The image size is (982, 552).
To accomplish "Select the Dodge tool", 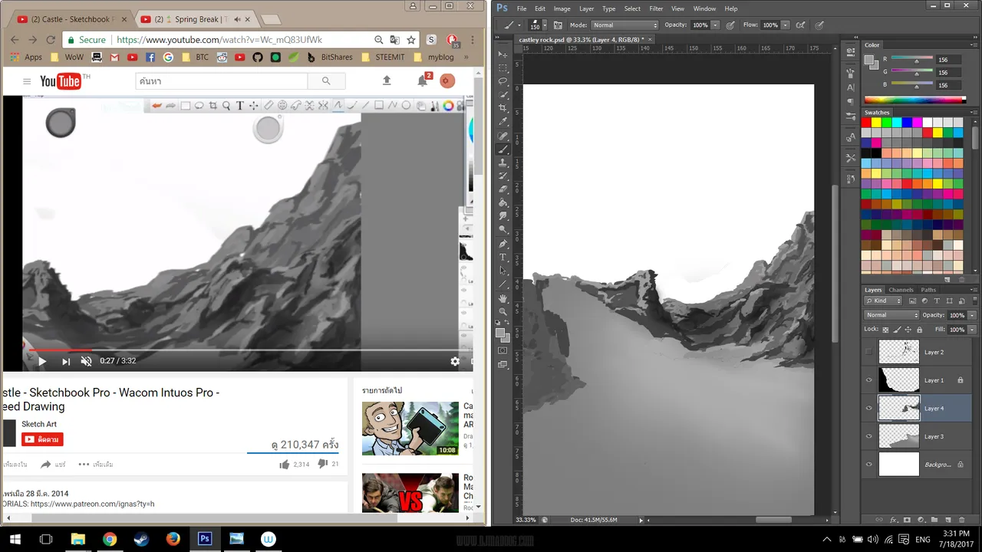I will pyautogui.click(x=503, y=229).
